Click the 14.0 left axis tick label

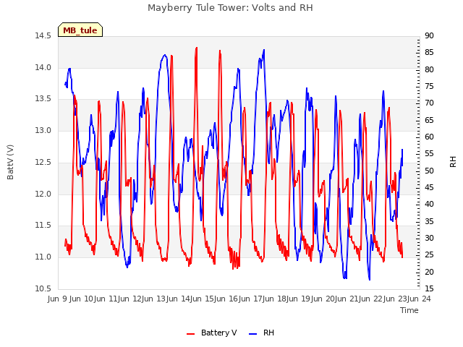click(43, 67)
